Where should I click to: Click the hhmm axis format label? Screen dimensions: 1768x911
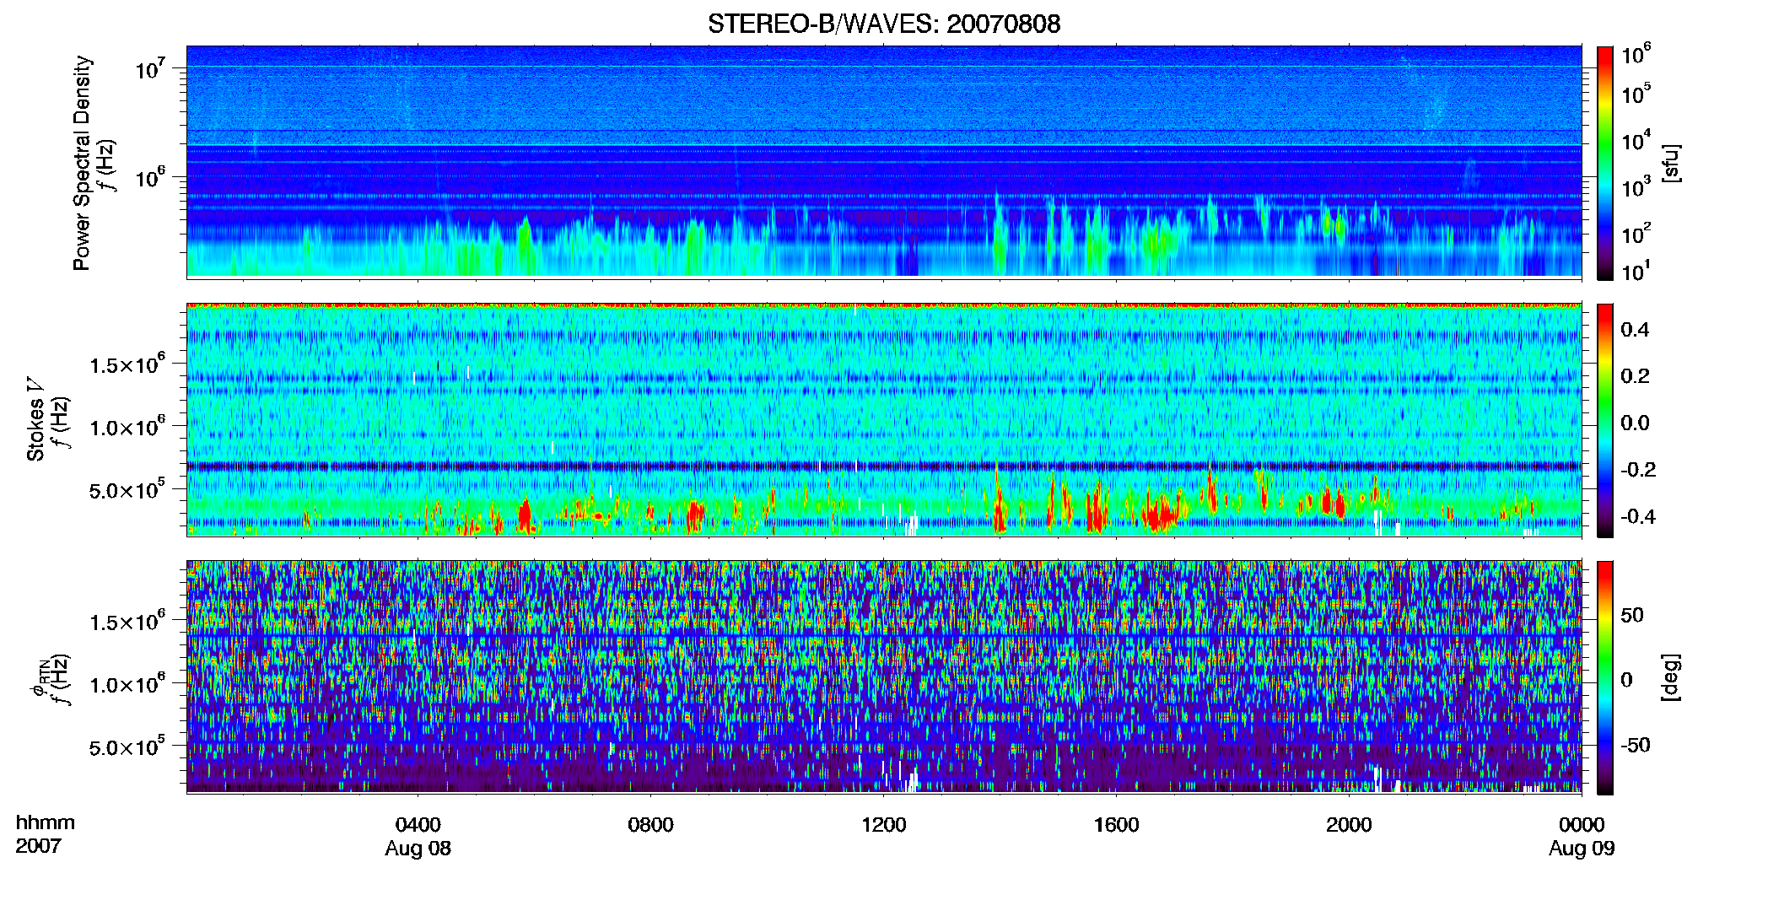tap(46, 823)
